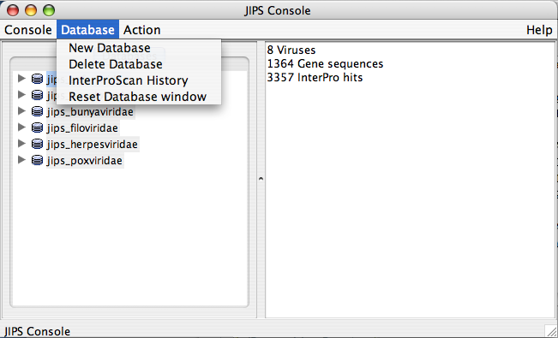Click the jips_herpesviridae database icon

(x=37, y=144)
